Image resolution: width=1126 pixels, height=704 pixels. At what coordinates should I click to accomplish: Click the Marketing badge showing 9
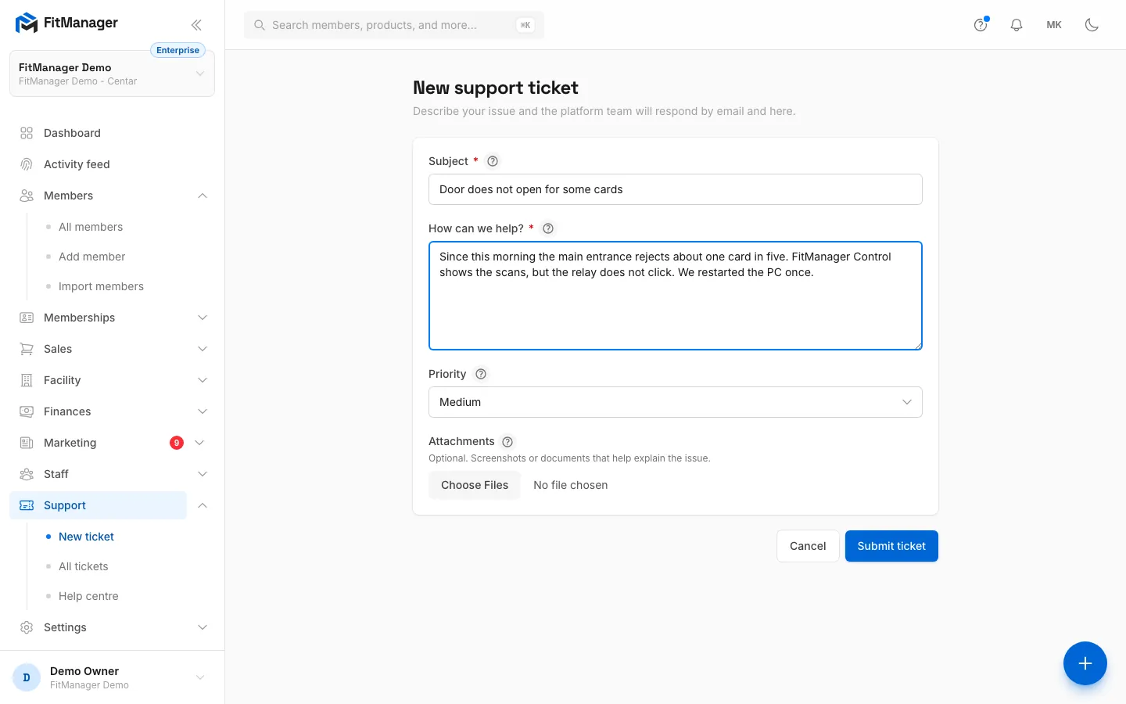tap(177, 443)
